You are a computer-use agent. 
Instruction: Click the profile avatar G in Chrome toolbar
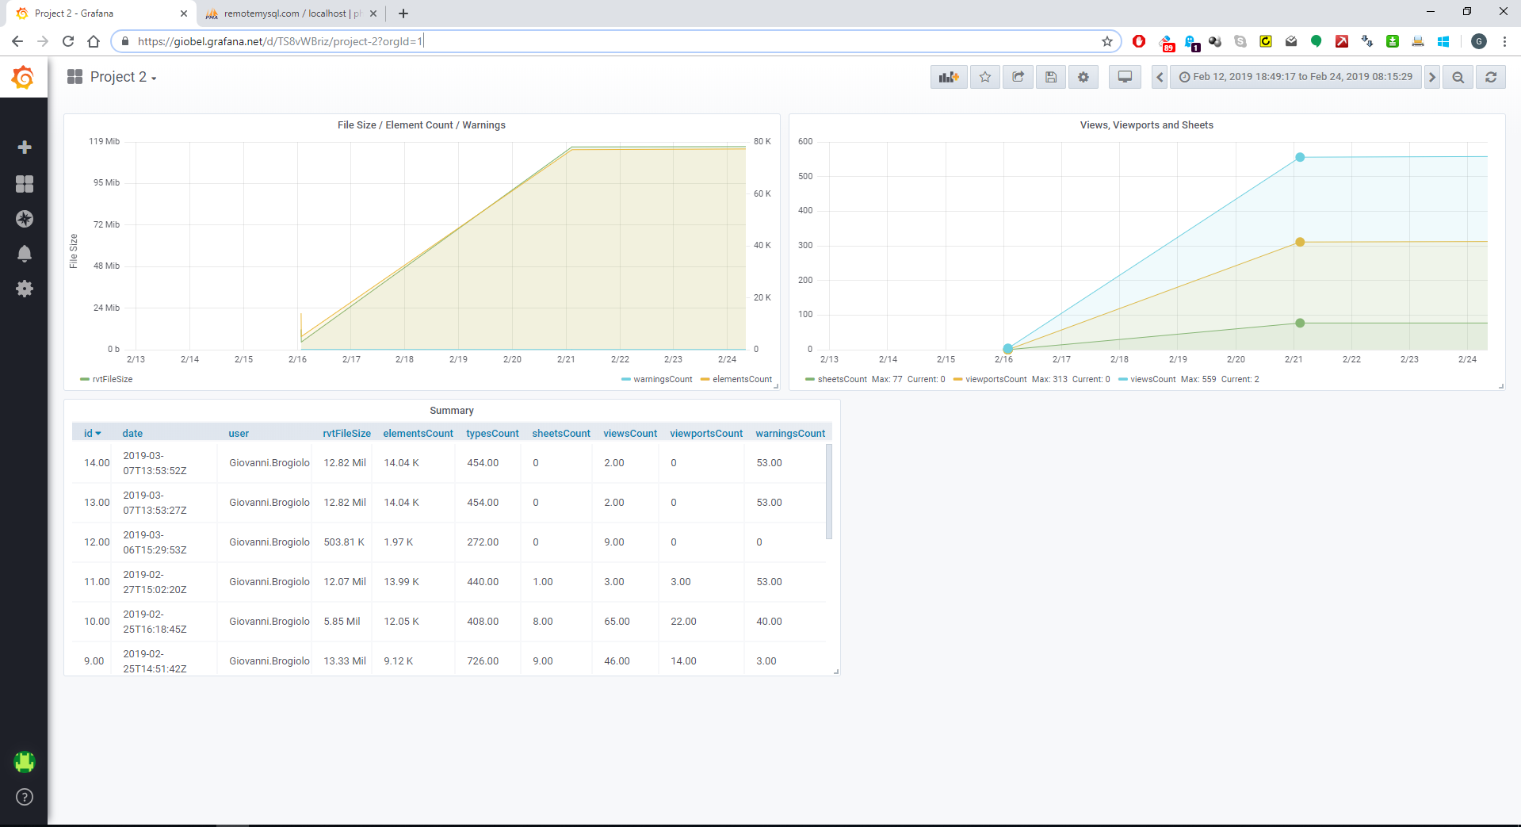point(1479,41)
